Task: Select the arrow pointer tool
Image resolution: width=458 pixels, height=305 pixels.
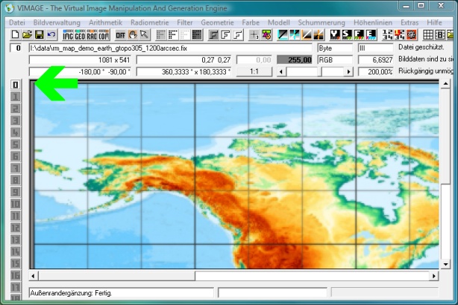Action: coord(145,35)
